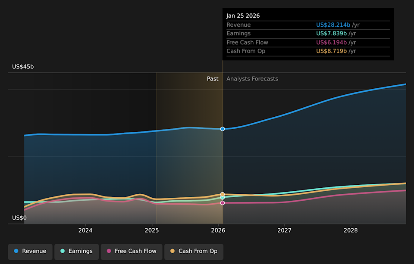Switch to the Past chart section
The height and width of the screenshot is (264, 414).
pyautogui.click(x=213, y=79)
